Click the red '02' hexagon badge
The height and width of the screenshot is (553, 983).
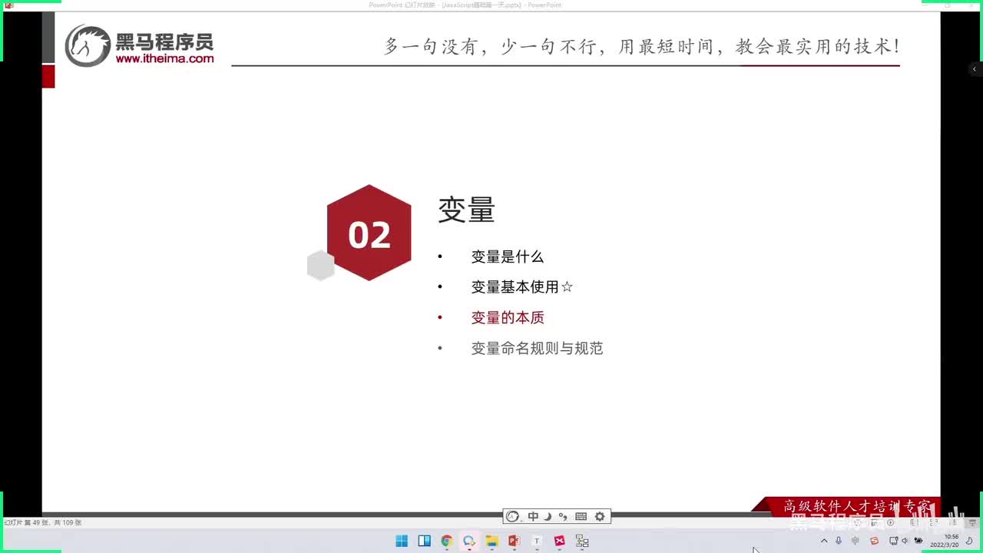click(369, 233)
